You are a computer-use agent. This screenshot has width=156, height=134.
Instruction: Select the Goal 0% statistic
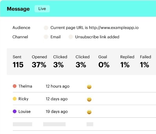pos(104,61)
